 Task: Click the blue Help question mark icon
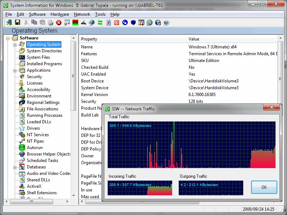pyautogui.click(x=166, y=23)
